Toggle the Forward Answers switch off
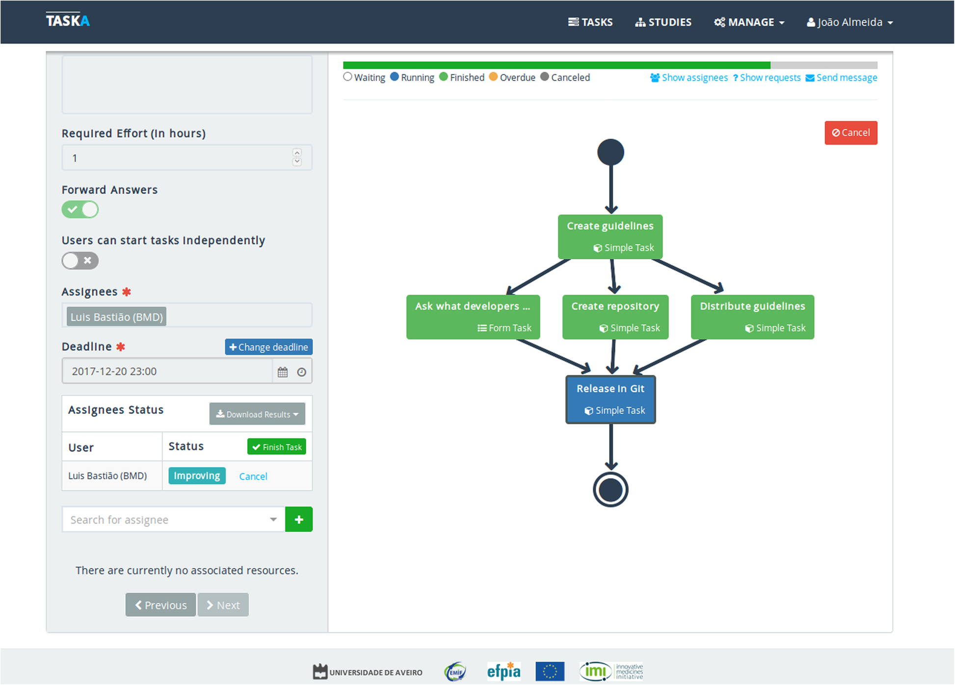The width and height of the screenshot is (955, 685). (80, 210)
